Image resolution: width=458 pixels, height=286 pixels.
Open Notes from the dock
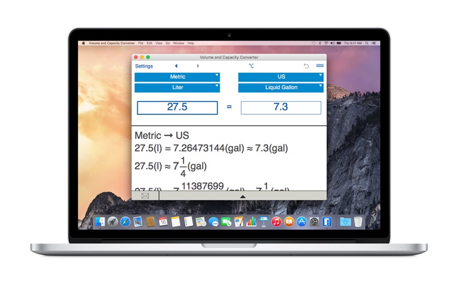click(176, 222)
